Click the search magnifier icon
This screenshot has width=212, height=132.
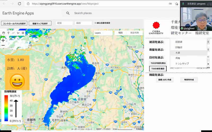click(68, 13)
